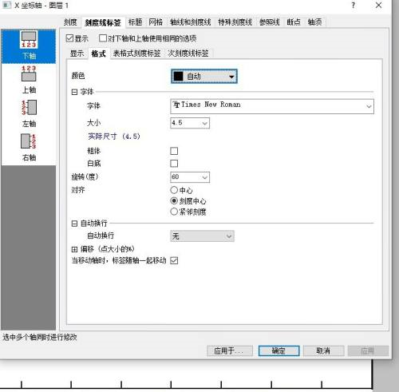The image size is (399, 392).
Task: Open the 自动换行 无 dropdown
Action: tap(202, 236)
